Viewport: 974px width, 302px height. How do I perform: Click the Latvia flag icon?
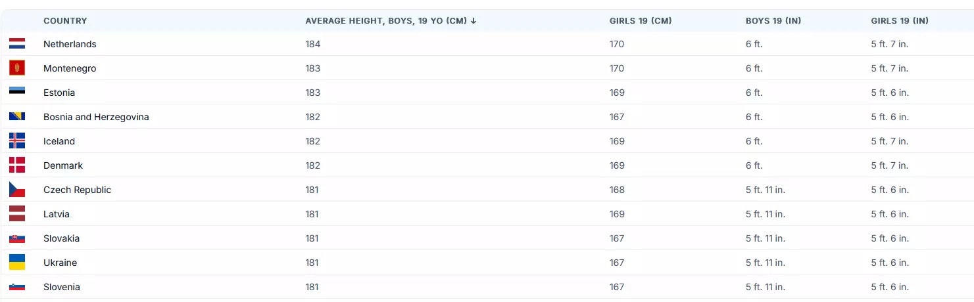[x=17, y=214]
